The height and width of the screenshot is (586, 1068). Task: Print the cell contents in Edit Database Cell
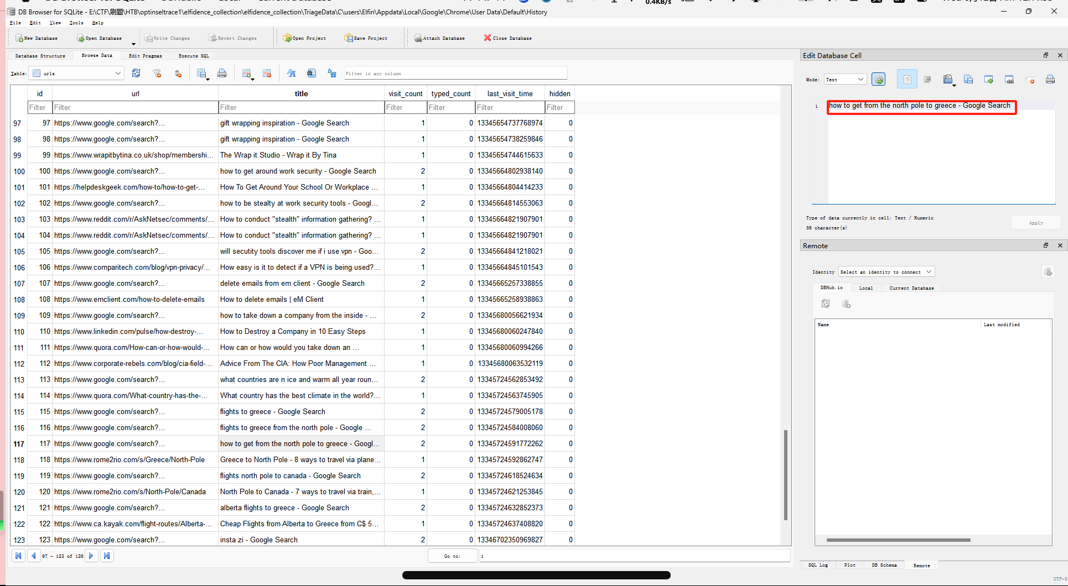tap(1050, 80)
